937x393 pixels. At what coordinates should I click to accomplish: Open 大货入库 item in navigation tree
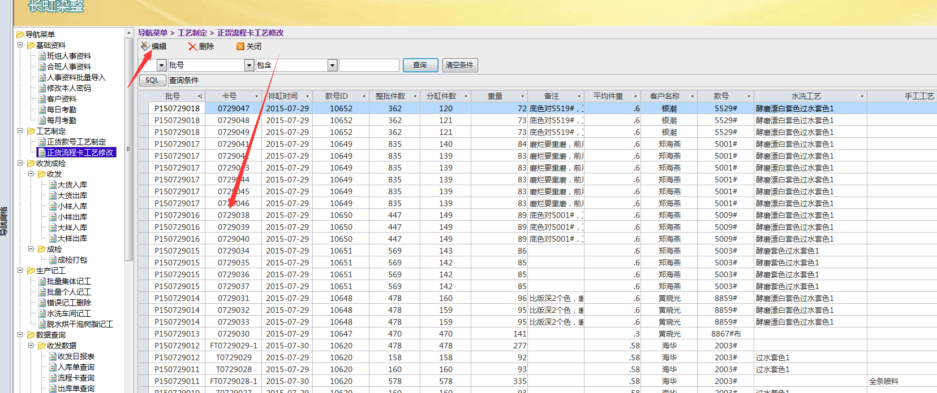pos(72,185)
